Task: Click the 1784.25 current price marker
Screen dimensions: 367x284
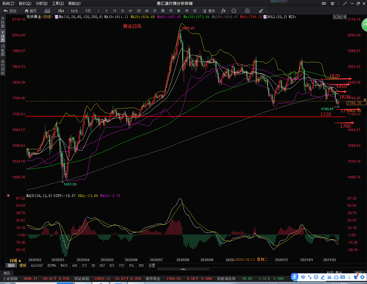Action: coord(356,103)
